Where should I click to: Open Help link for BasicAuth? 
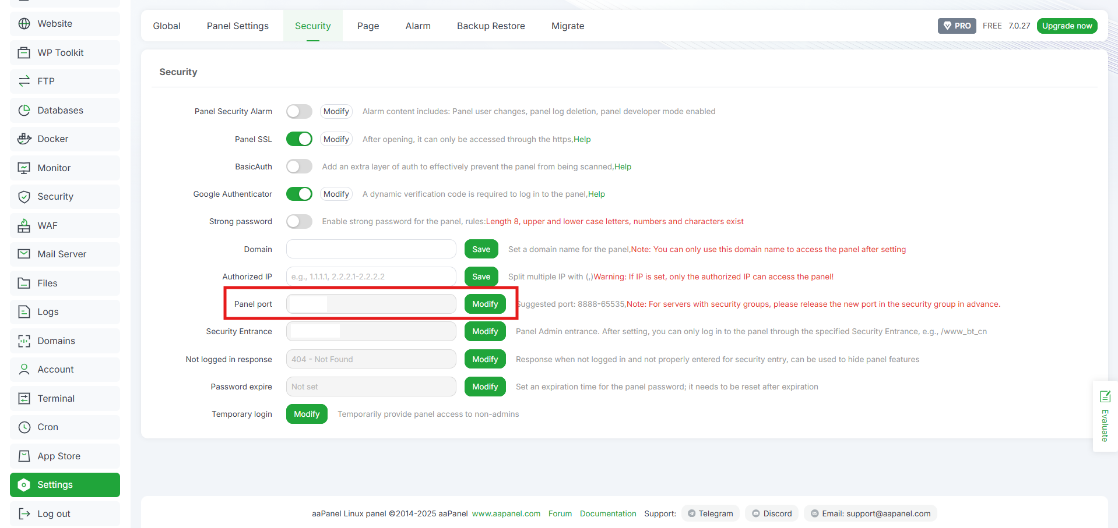coord(623,166)
